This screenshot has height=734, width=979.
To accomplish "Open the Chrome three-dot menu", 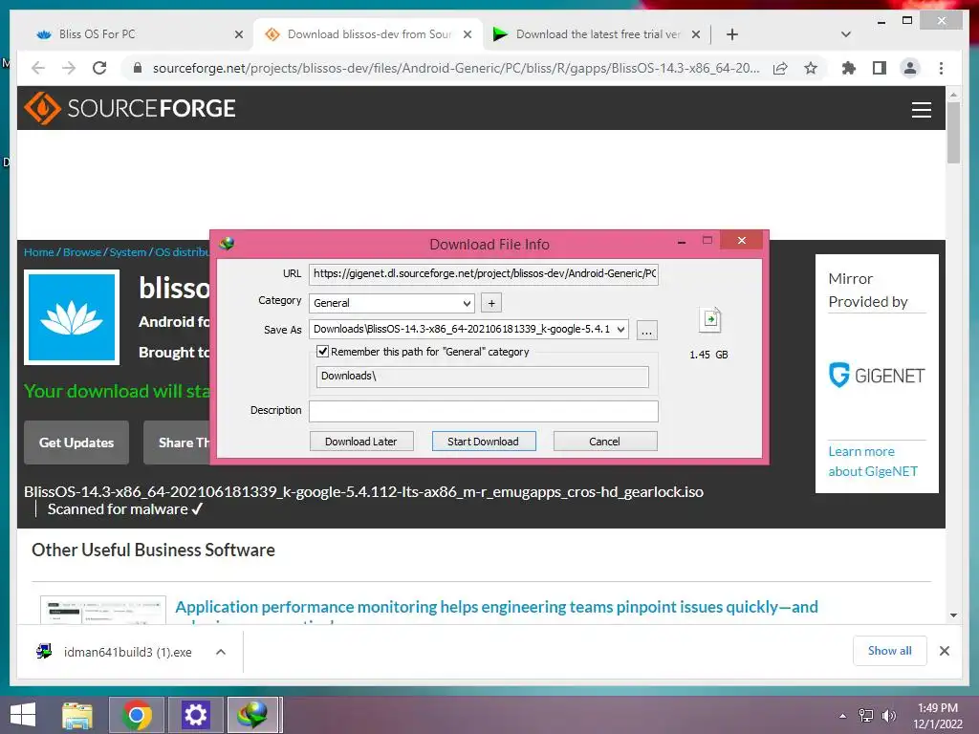I will 941,68.
